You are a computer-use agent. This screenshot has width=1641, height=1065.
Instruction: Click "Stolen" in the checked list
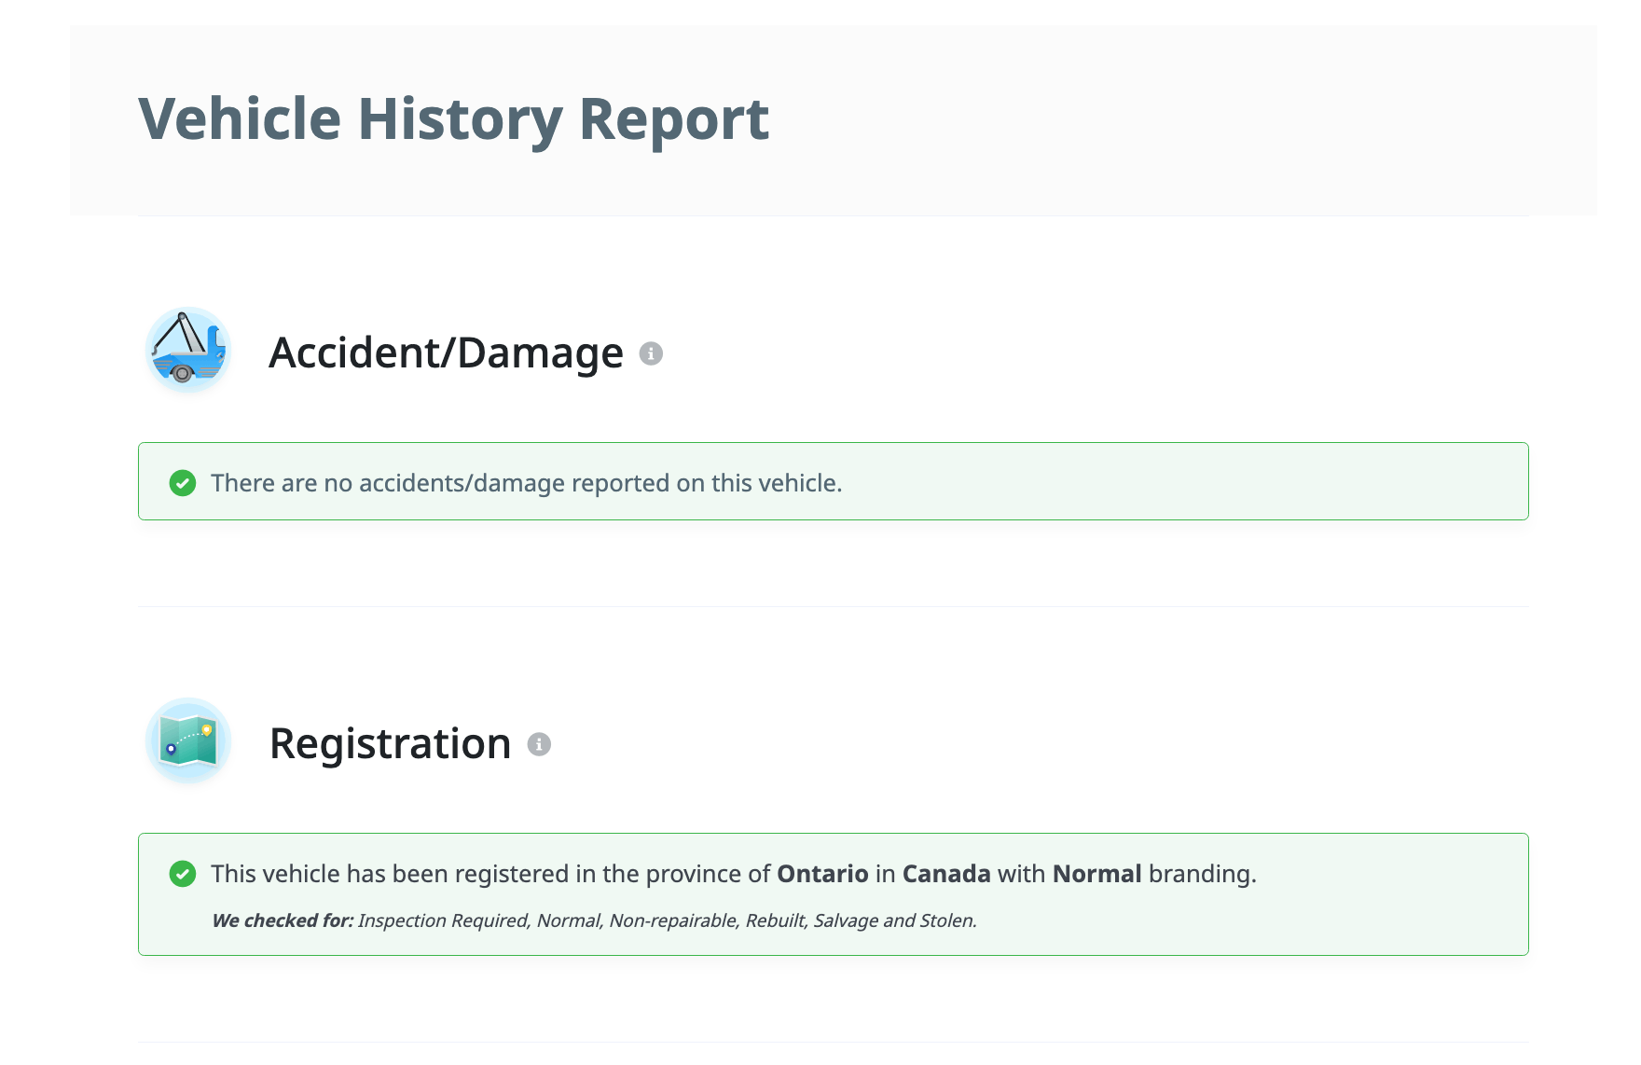947,920
